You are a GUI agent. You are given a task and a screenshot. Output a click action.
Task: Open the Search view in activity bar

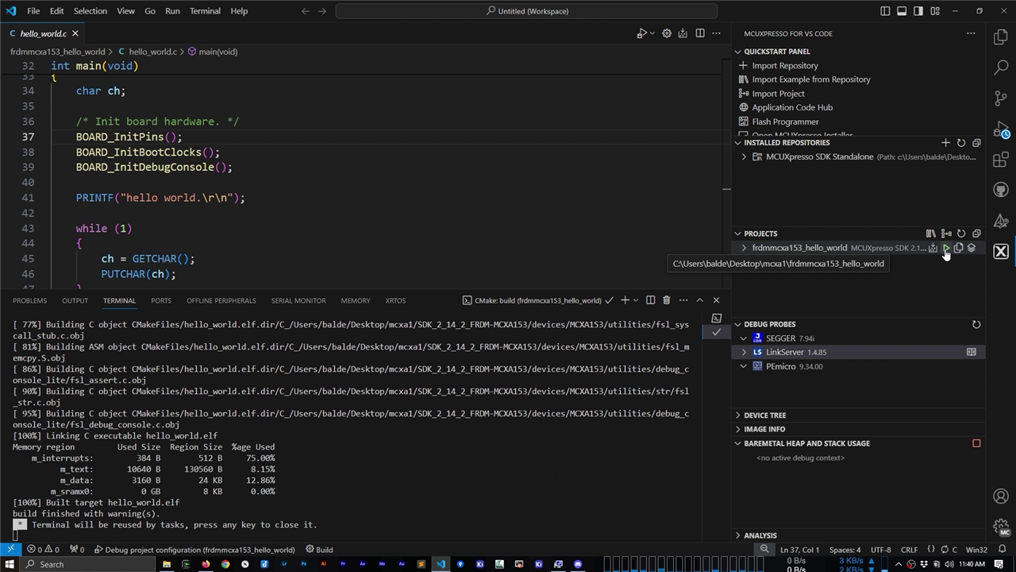tap(1000, 68)
